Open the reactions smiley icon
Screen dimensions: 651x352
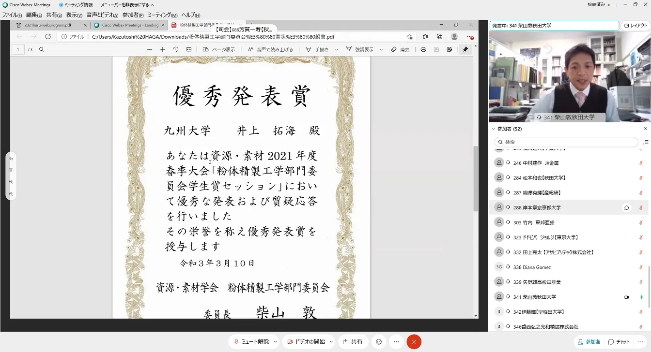point(379,342)
